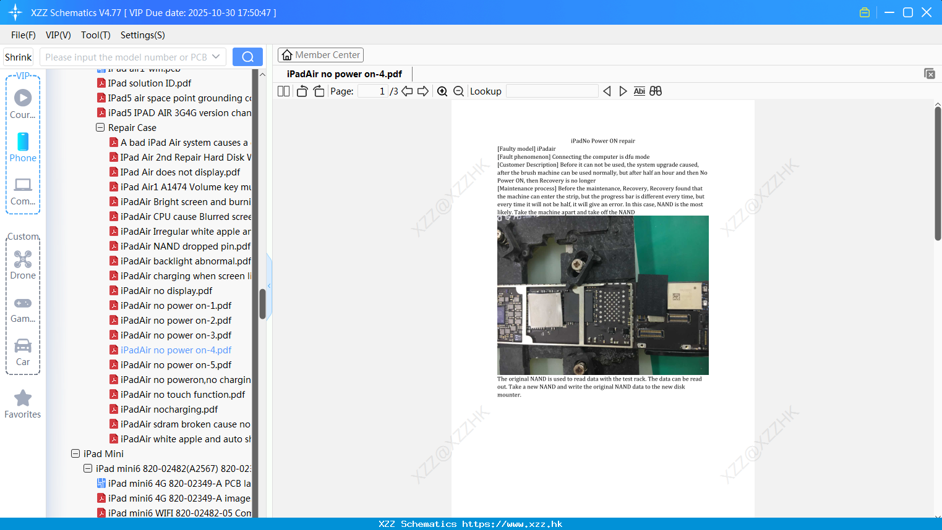Click the Shrink button
This screenshot has width=942, height=530.
point(19,57)
